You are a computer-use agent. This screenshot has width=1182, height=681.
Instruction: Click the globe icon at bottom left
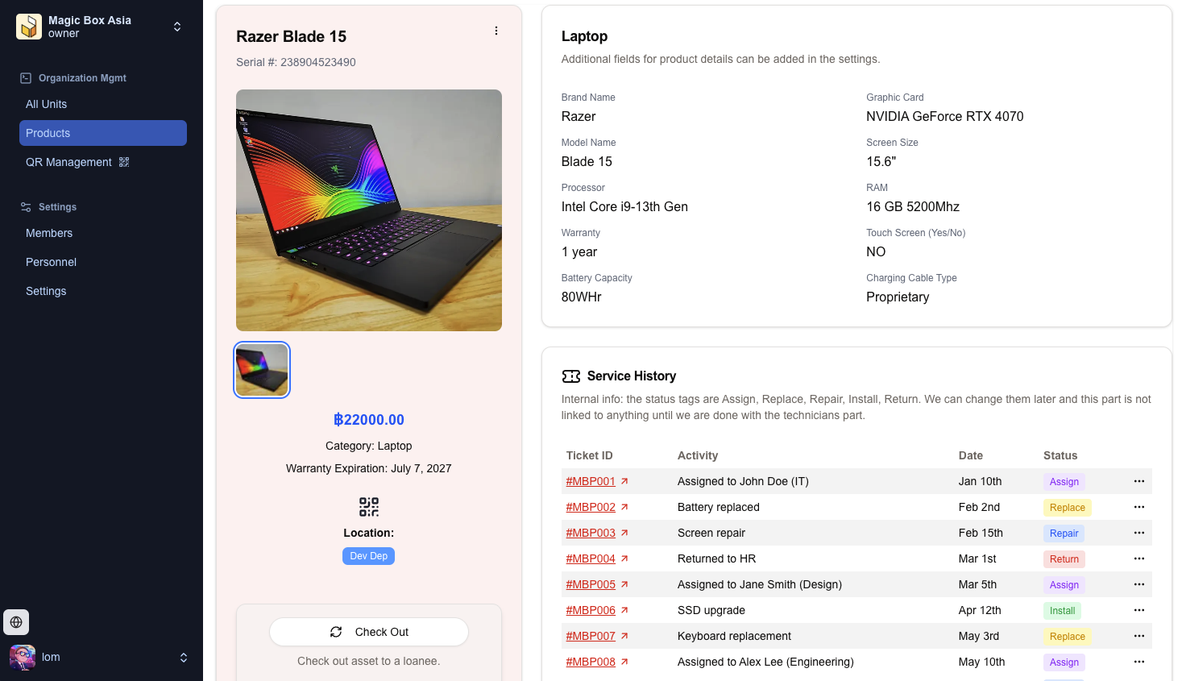click(x=16, y=621)
